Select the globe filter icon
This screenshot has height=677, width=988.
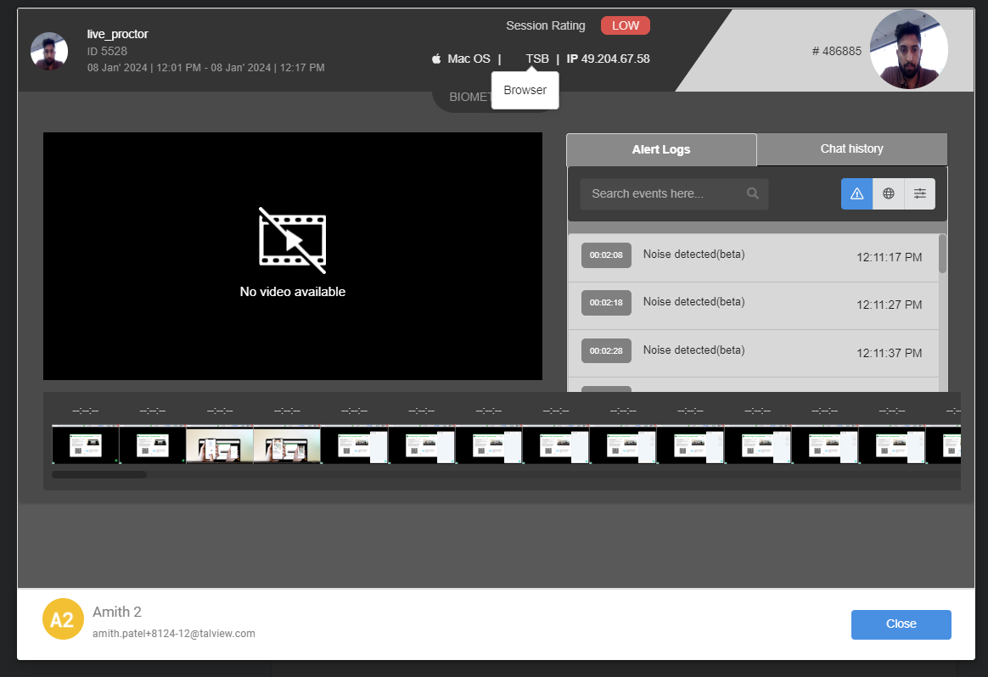889,193
